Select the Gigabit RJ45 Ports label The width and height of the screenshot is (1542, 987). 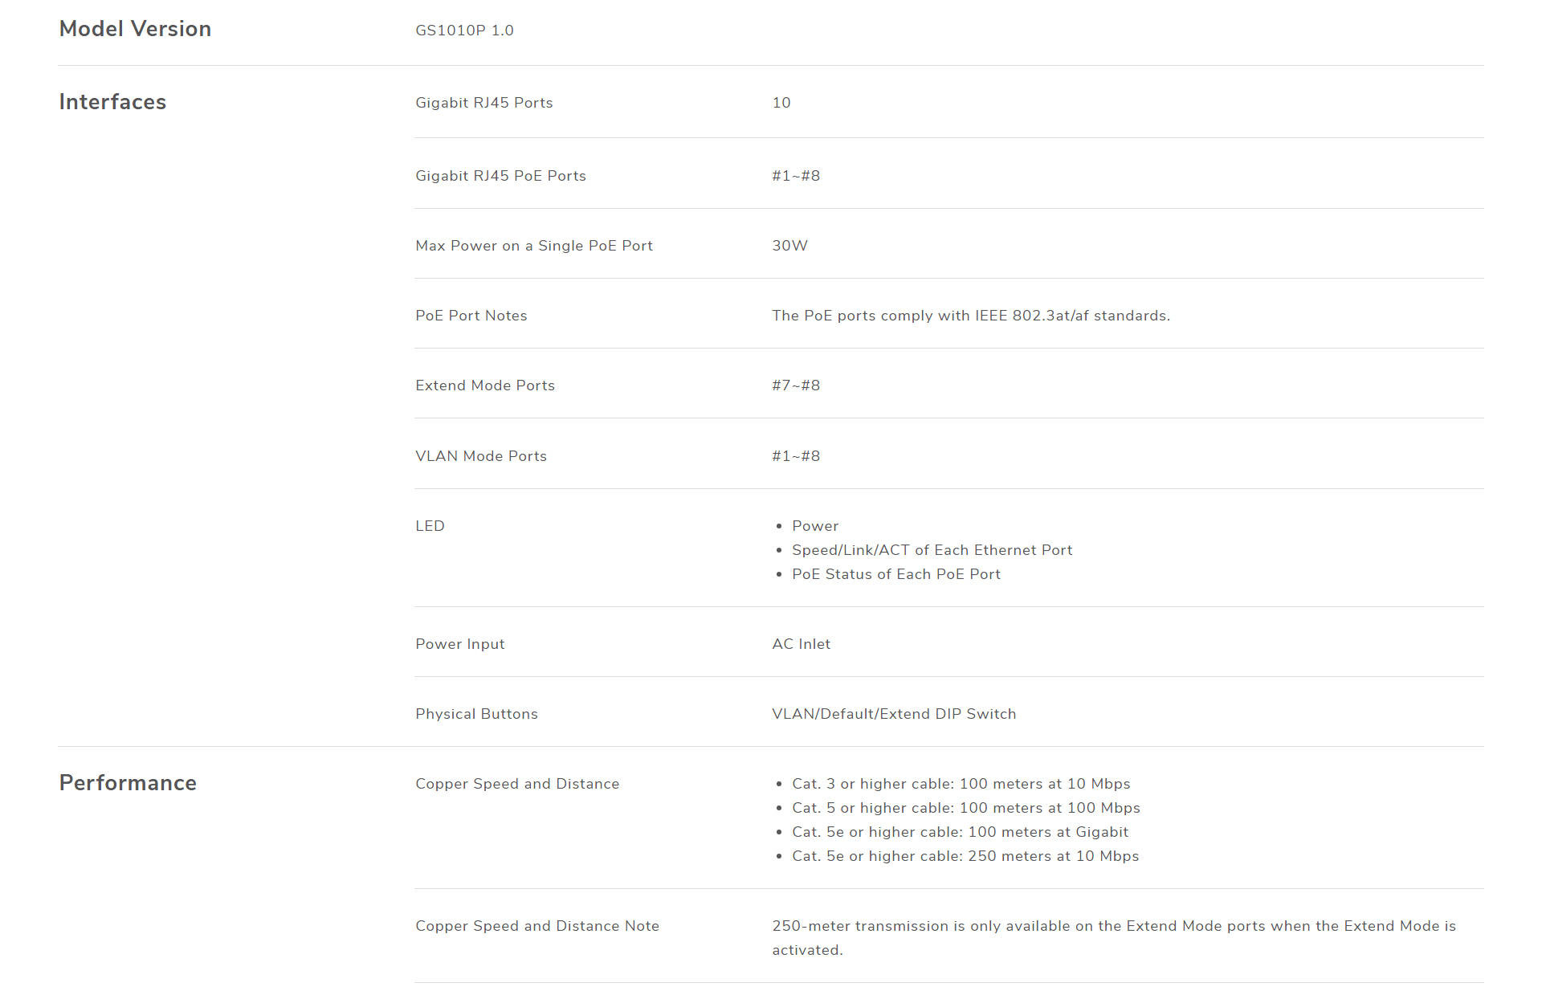pyautogui.click(x=484, y=103)
